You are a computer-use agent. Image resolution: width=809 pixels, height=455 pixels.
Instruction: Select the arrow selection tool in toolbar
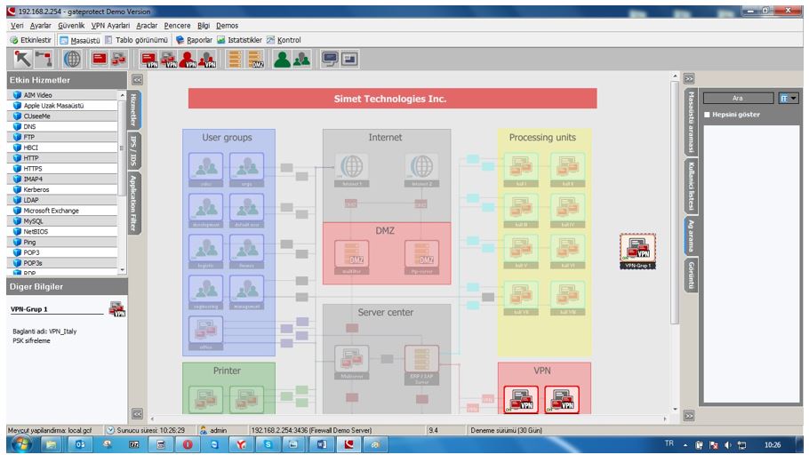pyautogui.click(x=20, y=60)
